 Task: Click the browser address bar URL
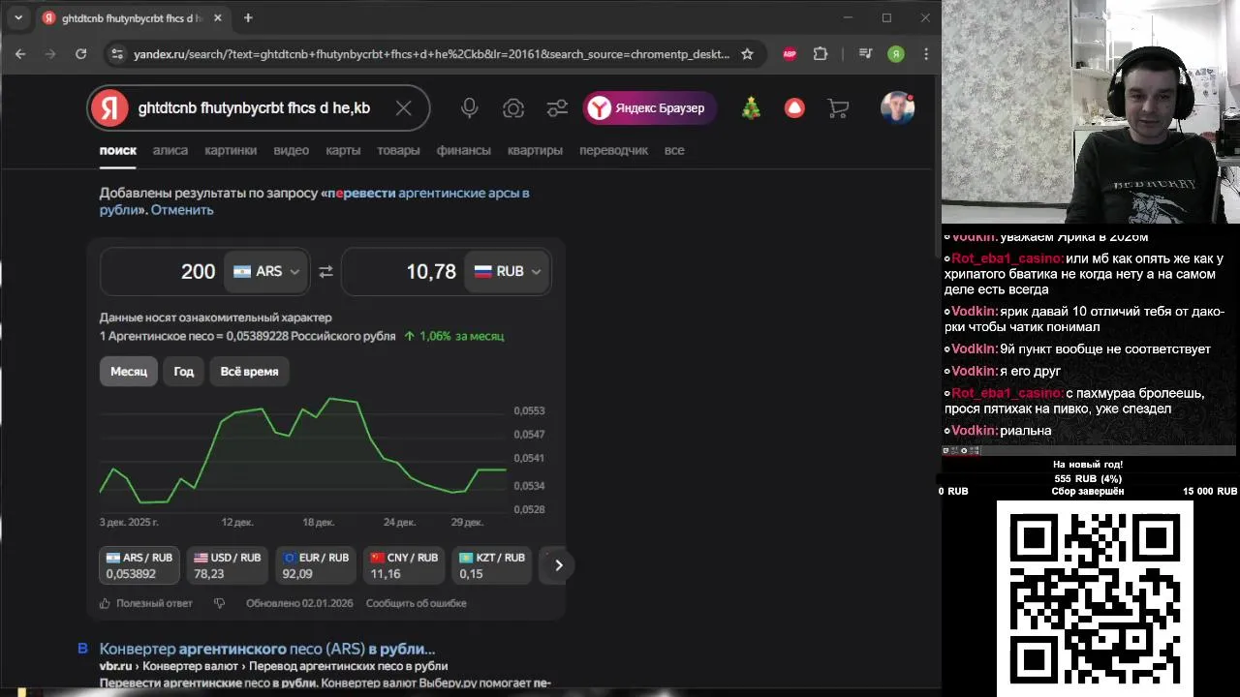[431, 54]
